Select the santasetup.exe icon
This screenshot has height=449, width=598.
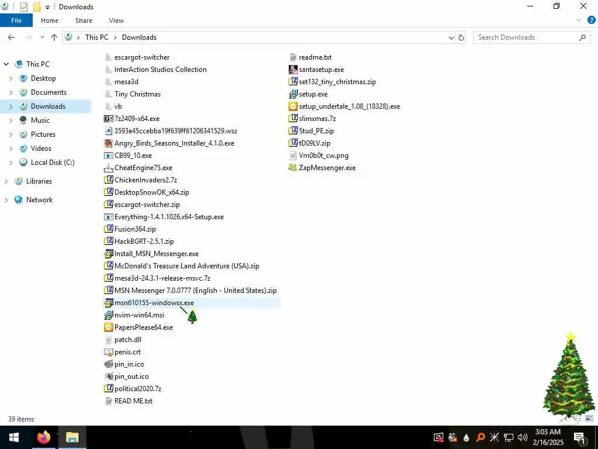pyautogui.click(x=293, y=70)
